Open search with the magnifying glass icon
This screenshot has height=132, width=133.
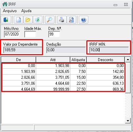(x=50, y=20)
